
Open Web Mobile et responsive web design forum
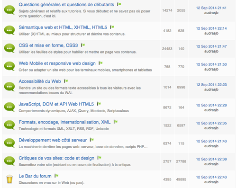point(57,63)
